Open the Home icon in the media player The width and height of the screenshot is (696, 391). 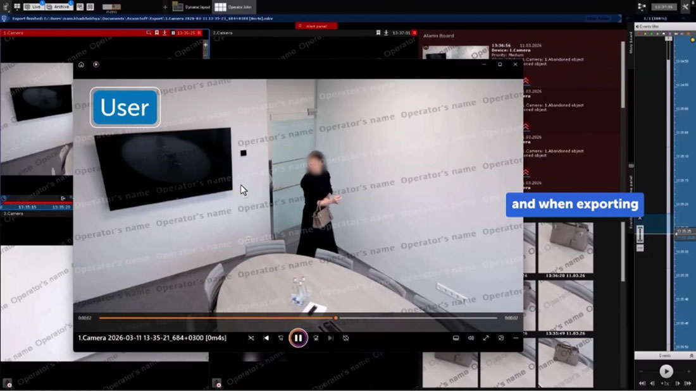point(81,64)
